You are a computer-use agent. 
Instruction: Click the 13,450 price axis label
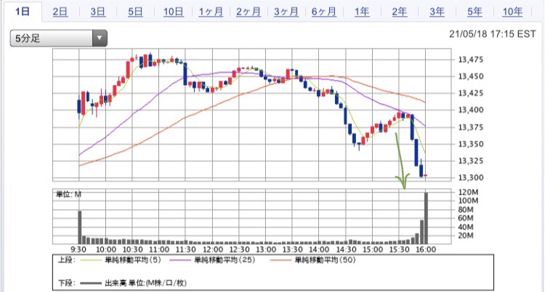pyautogui.click(x=471, y=76)
